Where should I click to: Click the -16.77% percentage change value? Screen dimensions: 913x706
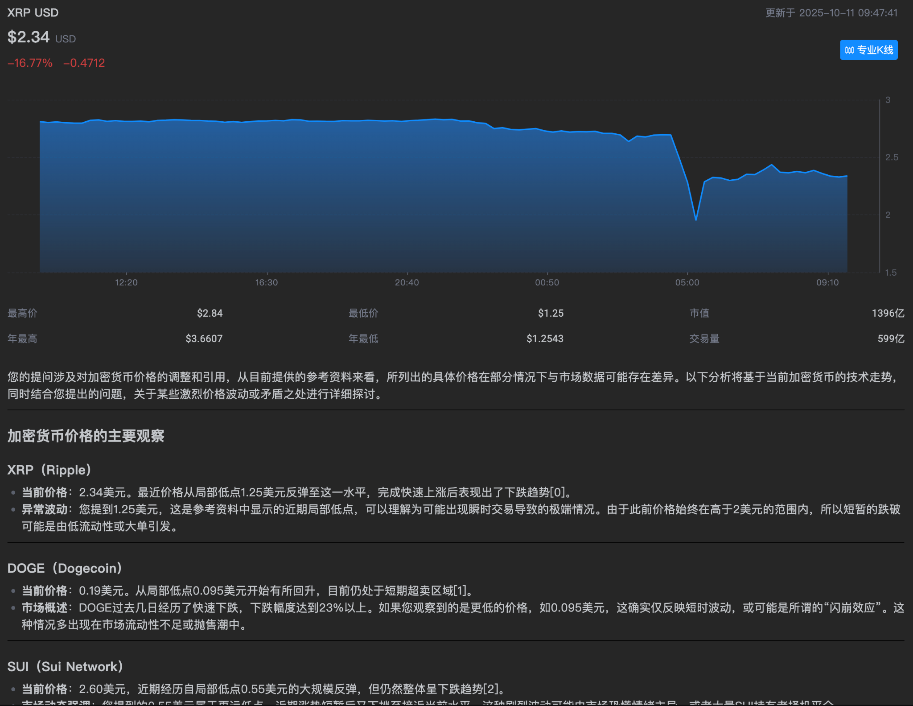pyautogui.click(x=30, y=63)
